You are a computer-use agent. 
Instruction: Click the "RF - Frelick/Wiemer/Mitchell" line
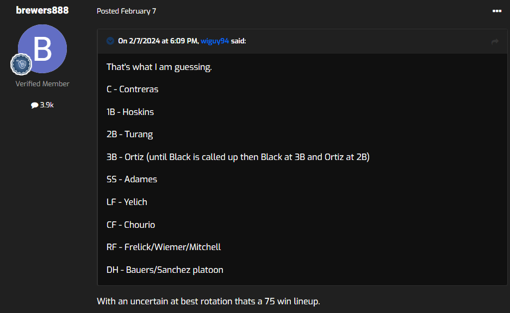(x=163, y=247)
